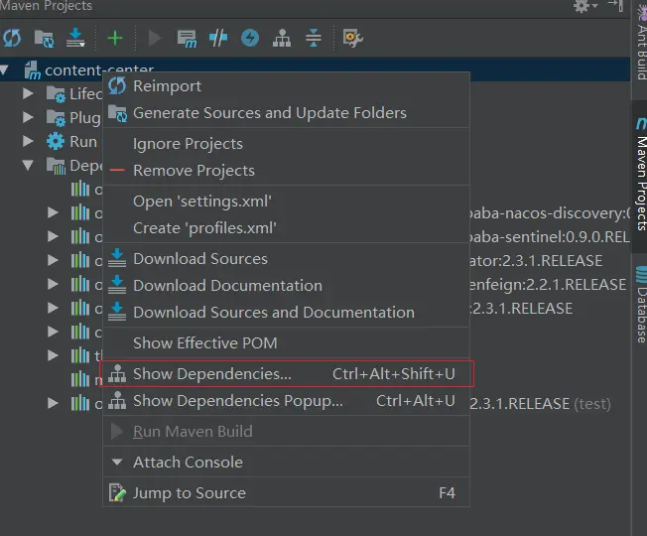Click the Run Maven Build toolbar arrow
Viewport: 647px width, 536px height.
[155, 38]
